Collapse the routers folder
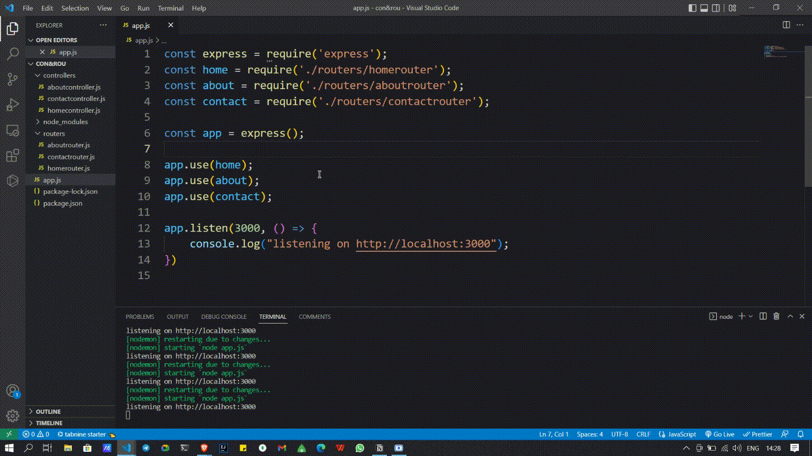This screenshot has width=812, height=456. tap(70, 134)
